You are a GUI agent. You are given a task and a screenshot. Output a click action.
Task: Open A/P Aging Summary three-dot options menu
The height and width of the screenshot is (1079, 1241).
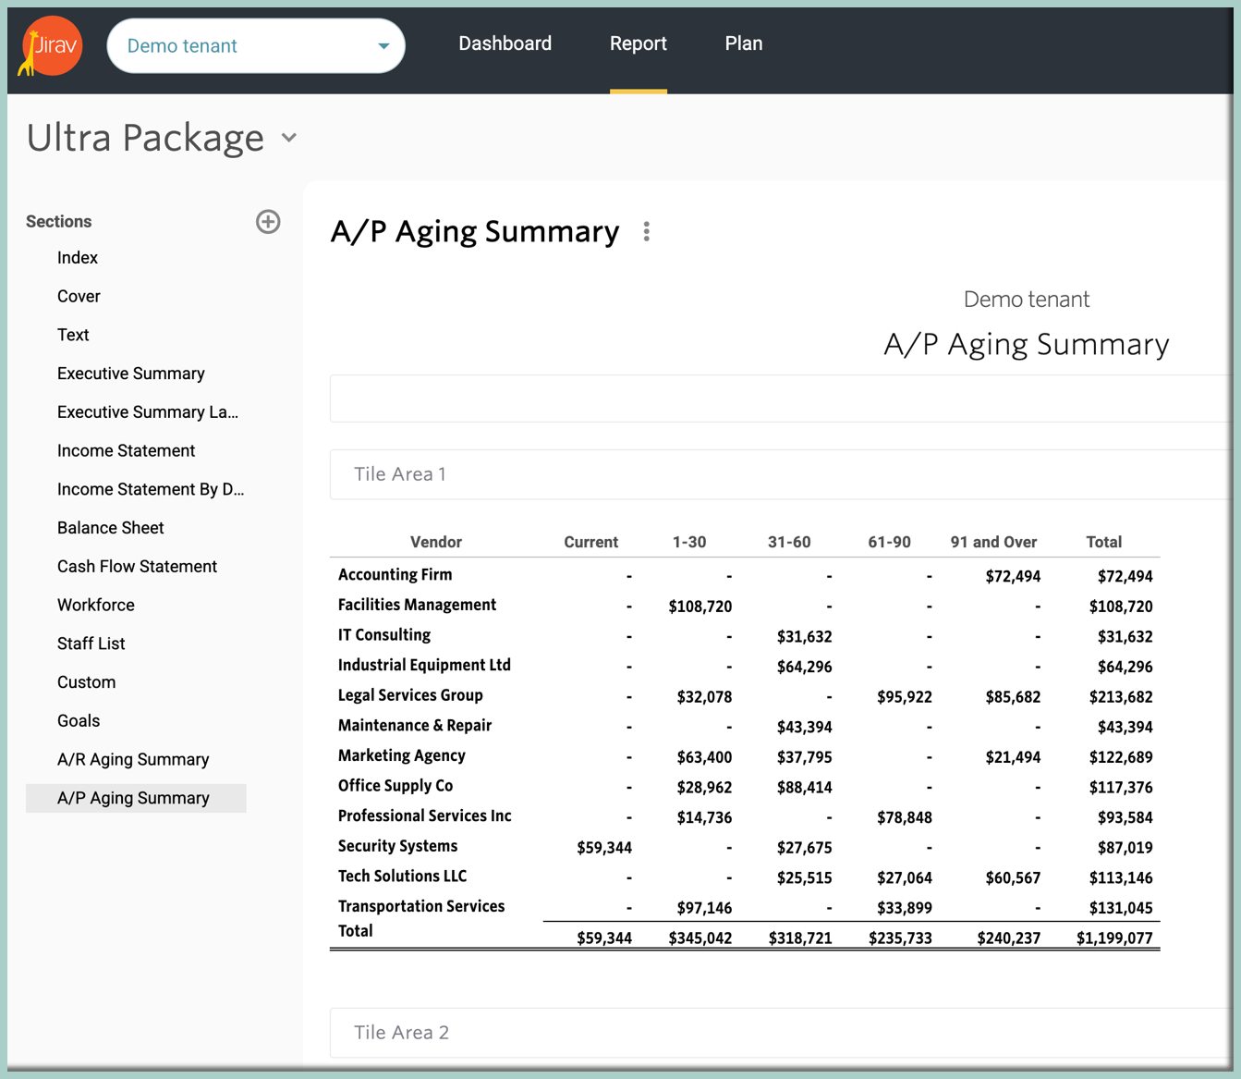647,231
